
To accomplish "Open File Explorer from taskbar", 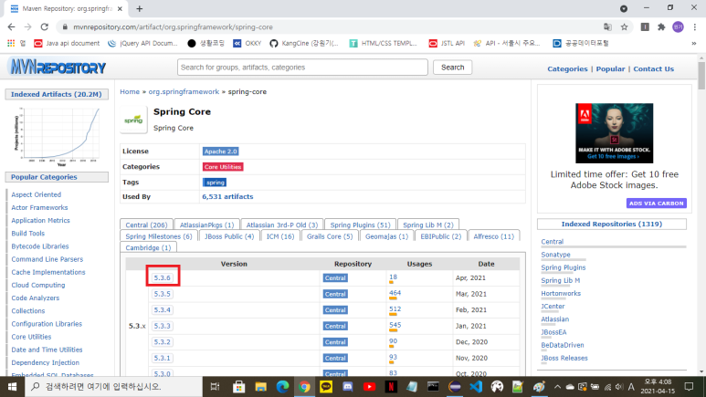I will point(260,387).
